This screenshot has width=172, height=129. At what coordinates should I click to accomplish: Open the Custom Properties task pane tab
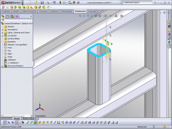(169, 46)
